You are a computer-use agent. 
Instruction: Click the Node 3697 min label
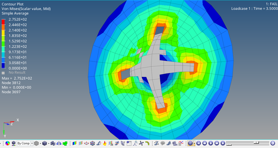11,92
